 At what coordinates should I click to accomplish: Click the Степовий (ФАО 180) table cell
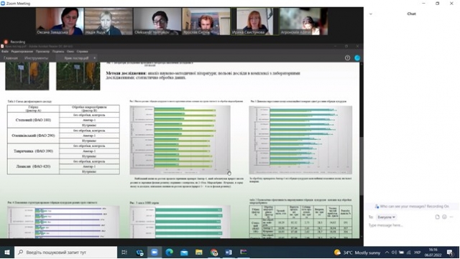click(33, 120)
